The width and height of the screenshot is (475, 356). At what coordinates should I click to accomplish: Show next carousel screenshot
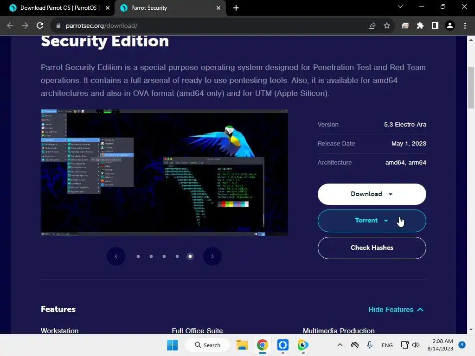click(x=212, y=256)
